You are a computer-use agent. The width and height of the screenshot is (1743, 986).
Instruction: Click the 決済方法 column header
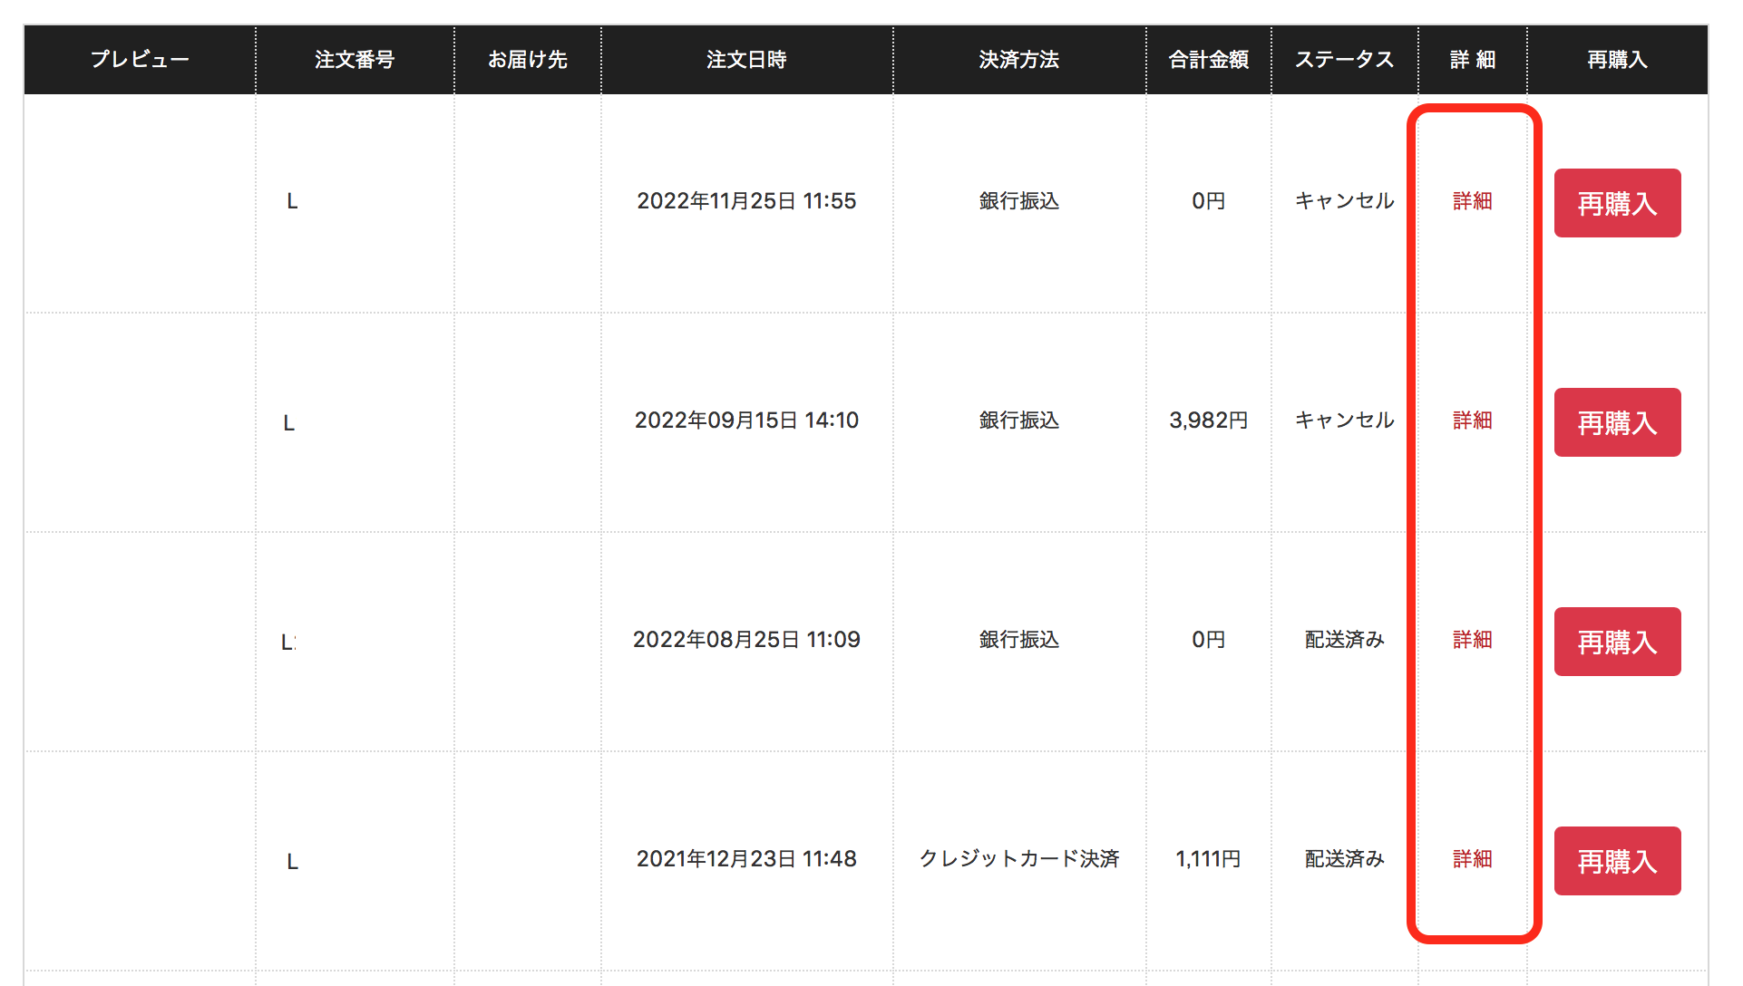tap(1019, 60)
